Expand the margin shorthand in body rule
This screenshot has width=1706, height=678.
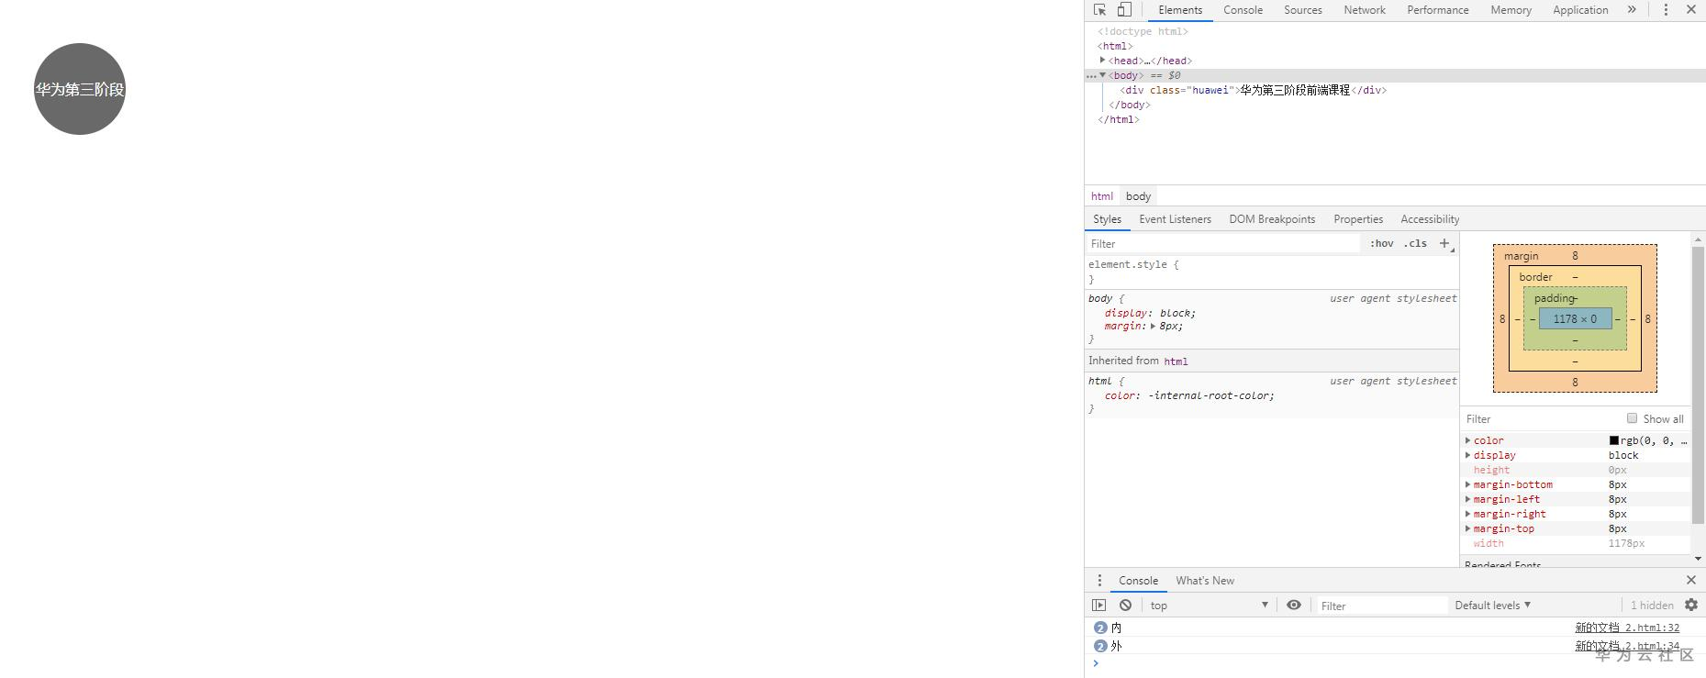click(x=1153, y=326)
